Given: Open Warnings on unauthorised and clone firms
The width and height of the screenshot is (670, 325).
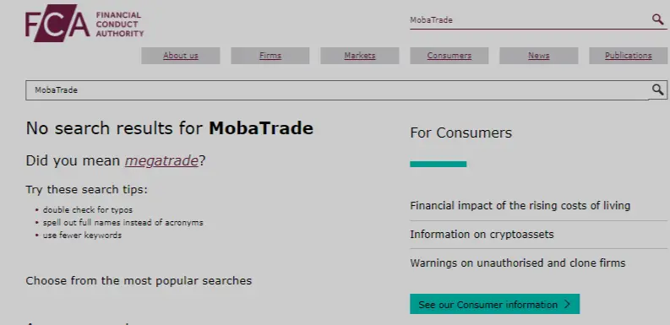Looking at the screenshot, I should (x=517, y=263).
